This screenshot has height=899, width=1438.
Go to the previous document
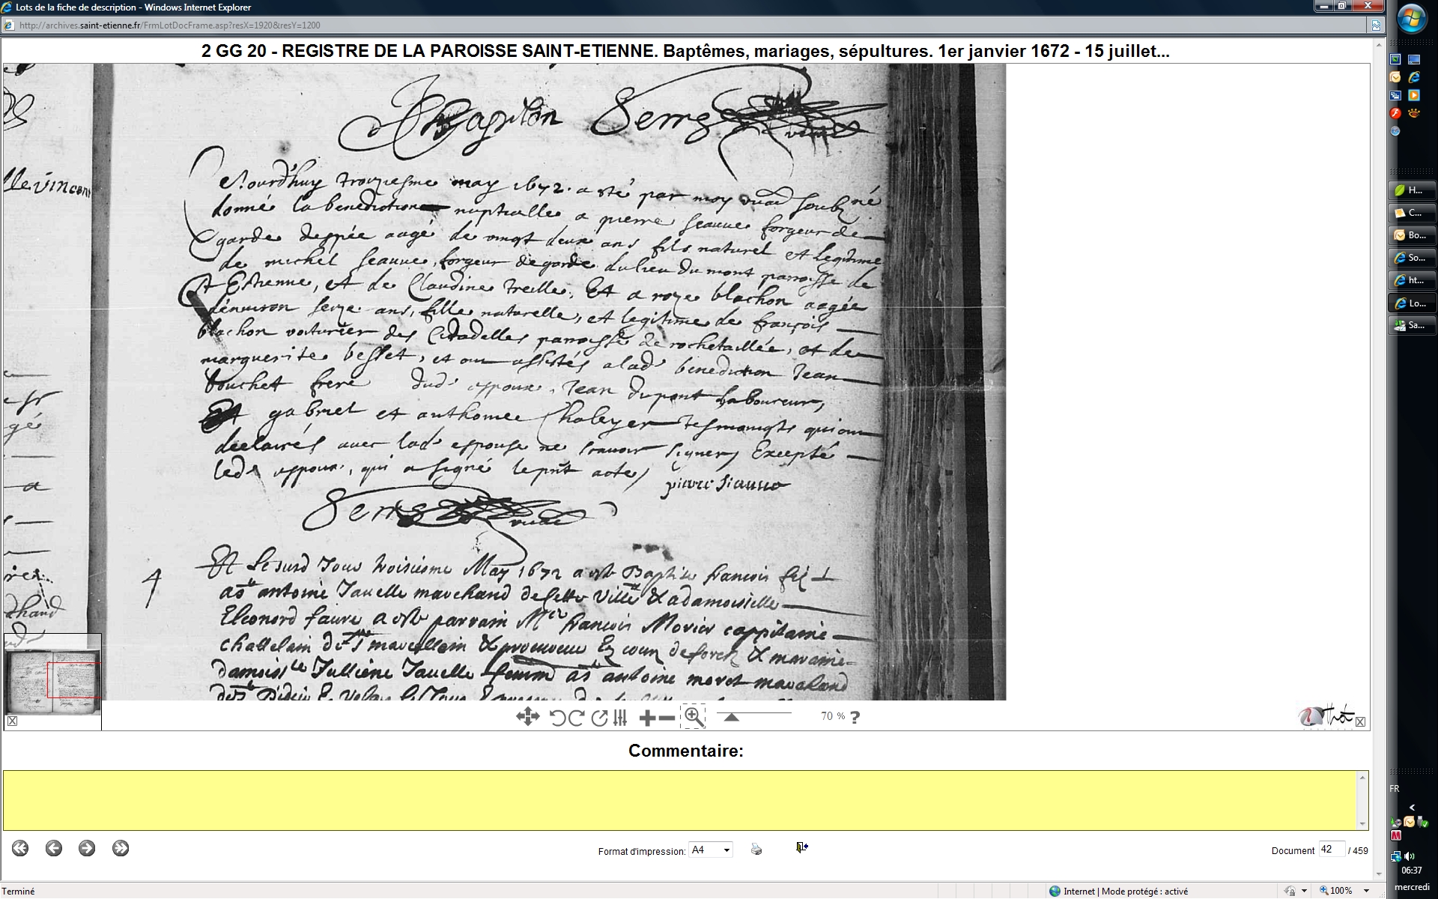[53, 848]
